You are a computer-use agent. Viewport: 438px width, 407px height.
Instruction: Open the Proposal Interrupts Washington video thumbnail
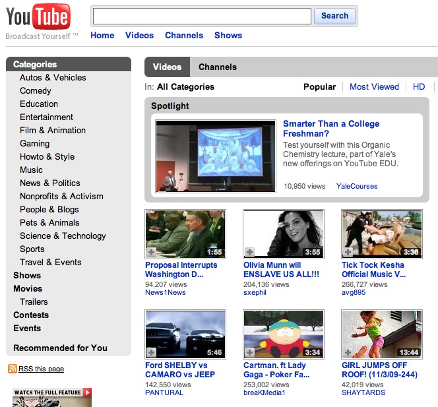(185, 234)
